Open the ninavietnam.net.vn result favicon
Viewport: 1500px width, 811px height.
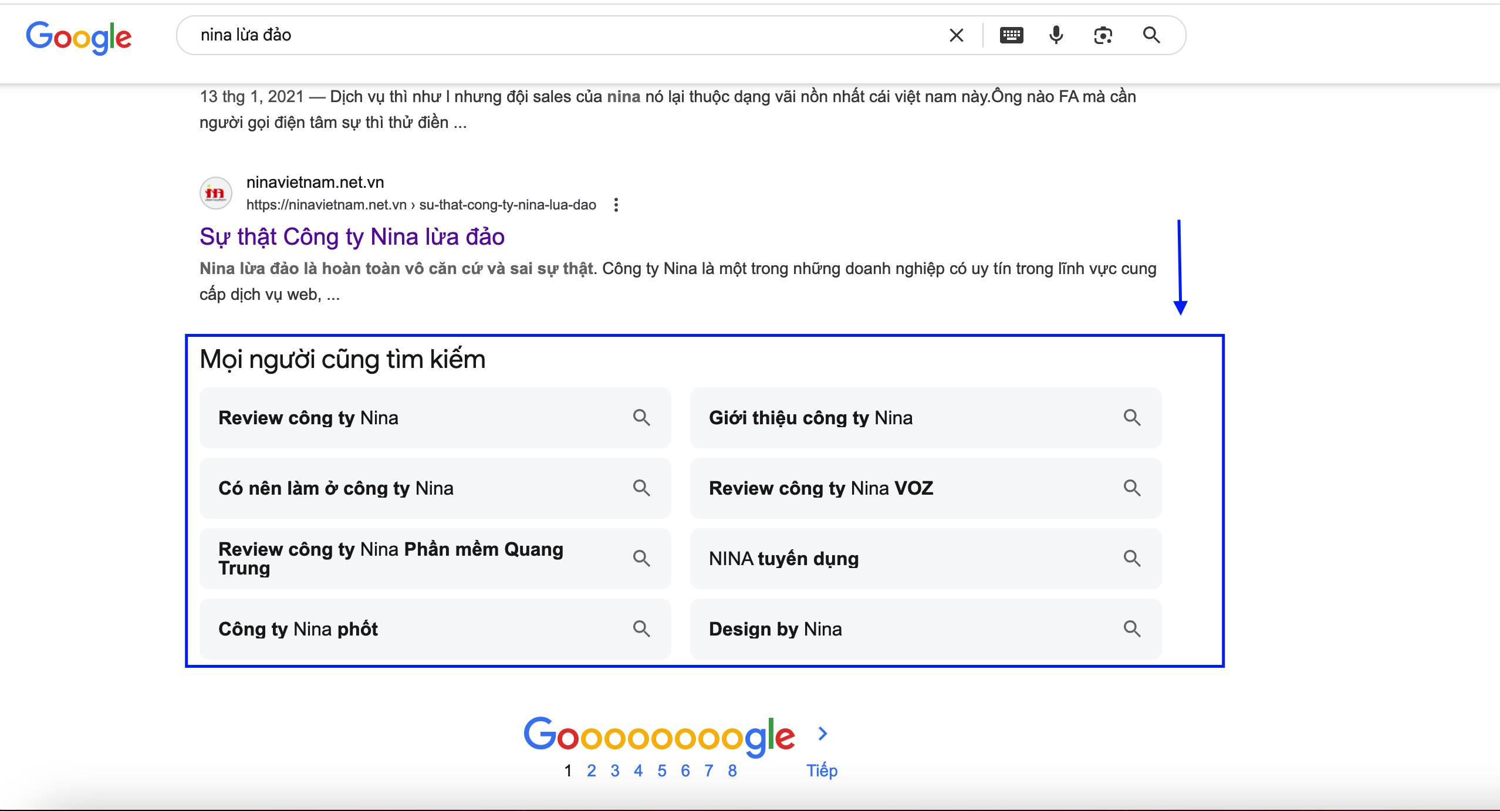point(216,193)
